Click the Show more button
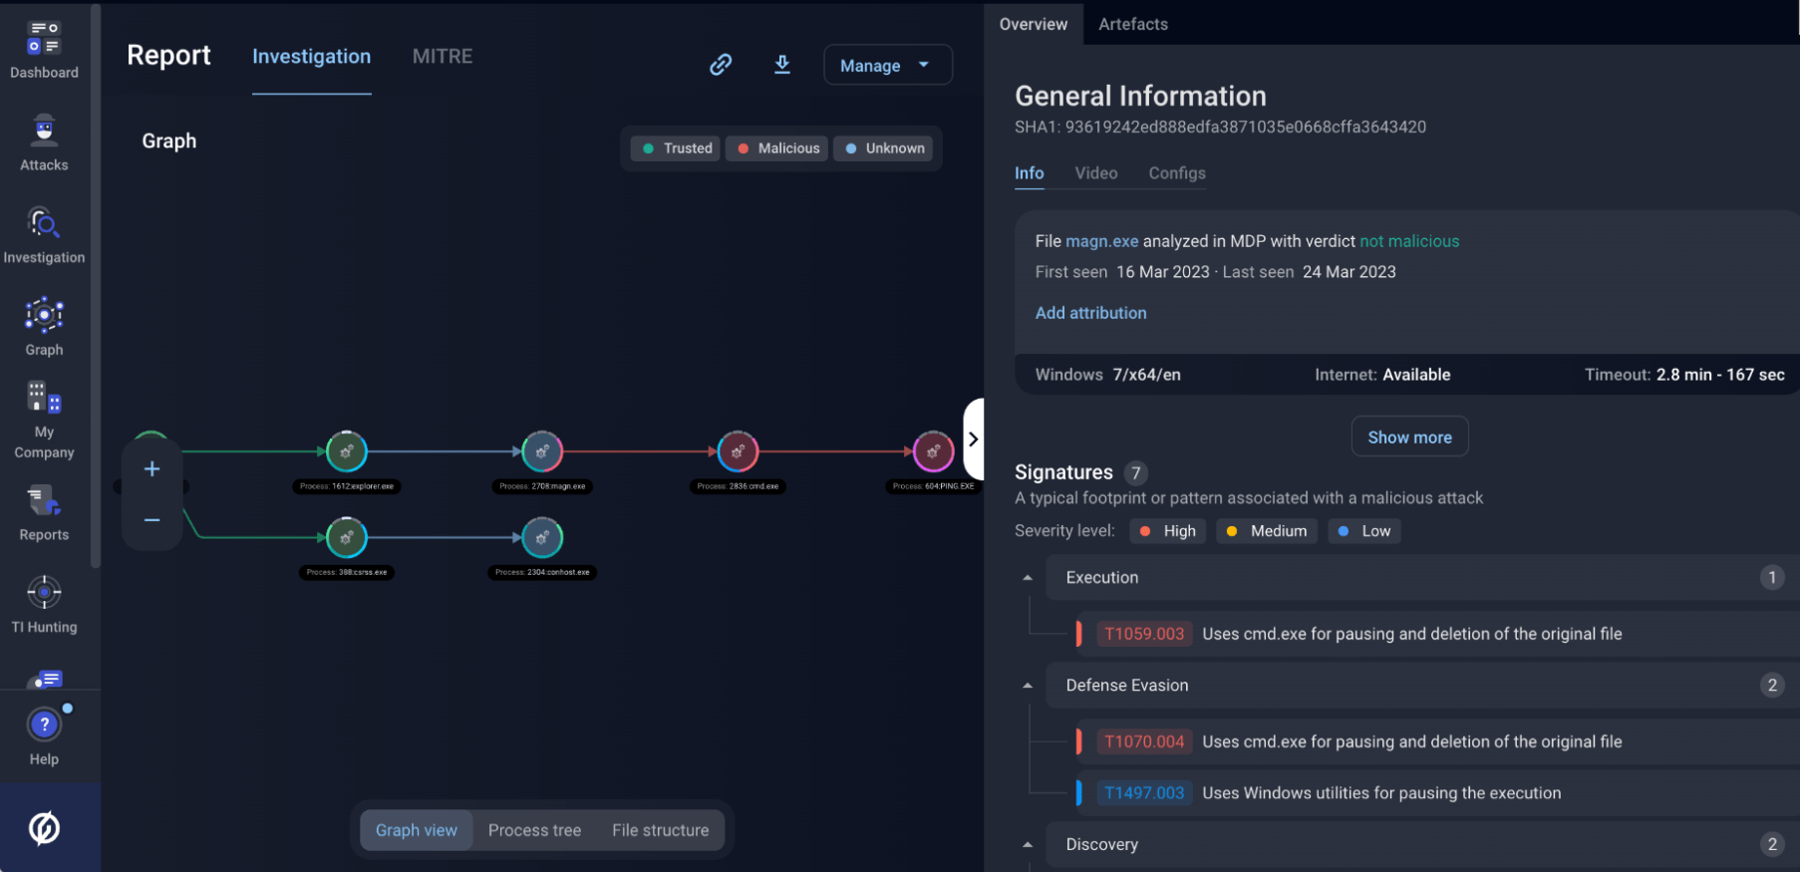 (x=1408, y=437)
